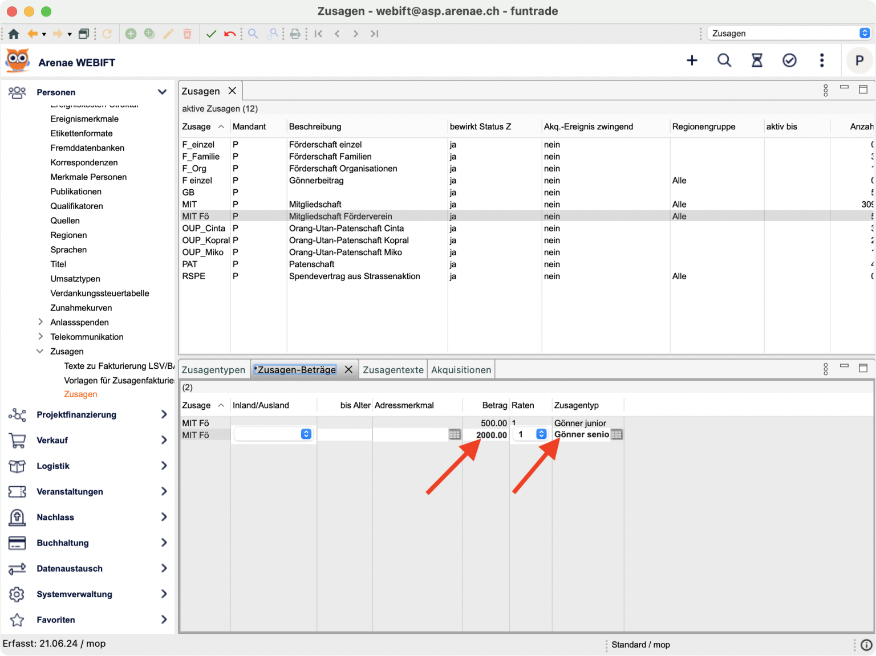Jump to the last record arrow
The image size is (876, 656).
click(374, 34)
